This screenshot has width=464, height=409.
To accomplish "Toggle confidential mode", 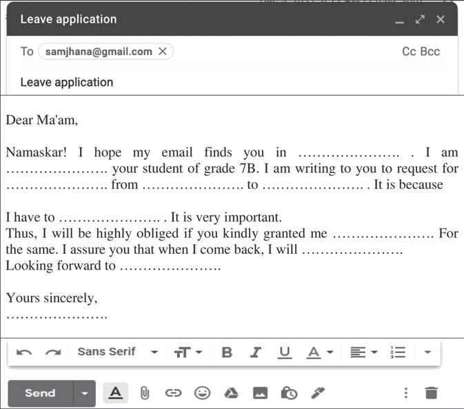I will (289, 393).
